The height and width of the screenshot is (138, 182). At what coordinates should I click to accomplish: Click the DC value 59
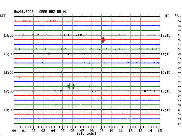click(x=179, y=58)
